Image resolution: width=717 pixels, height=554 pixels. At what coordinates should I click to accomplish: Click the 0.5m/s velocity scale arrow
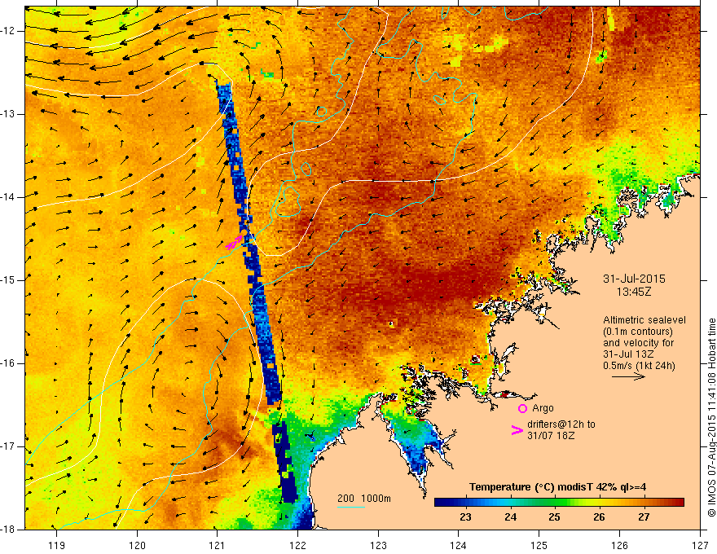coord(628,376)
